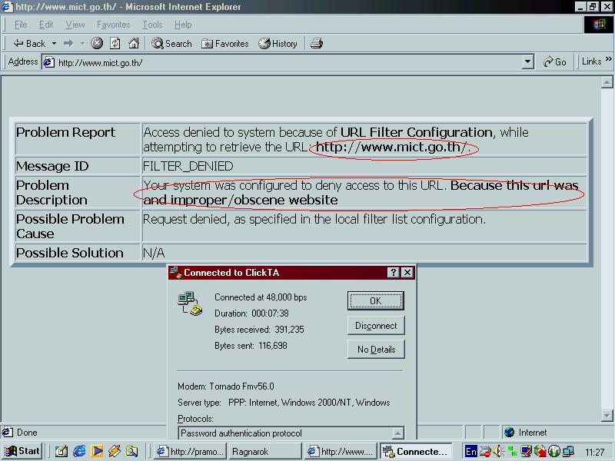Go to the Home page icon
Image resolution: width=615 pixels, height=461 pixels.
134,43
